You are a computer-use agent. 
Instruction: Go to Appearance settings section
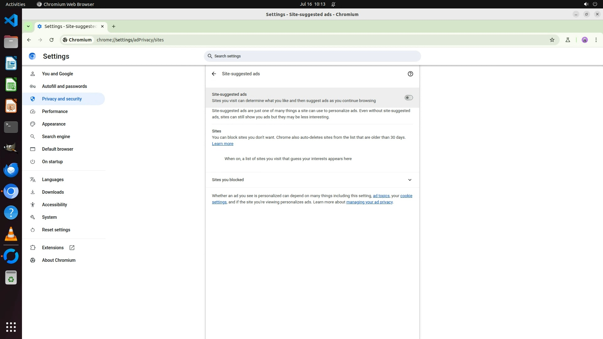pyautogui.click(x=54, y=124)
